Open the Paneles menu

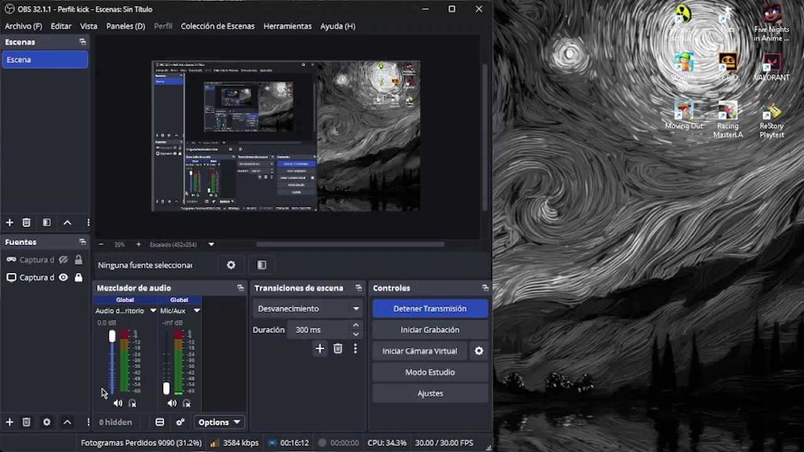126,26
